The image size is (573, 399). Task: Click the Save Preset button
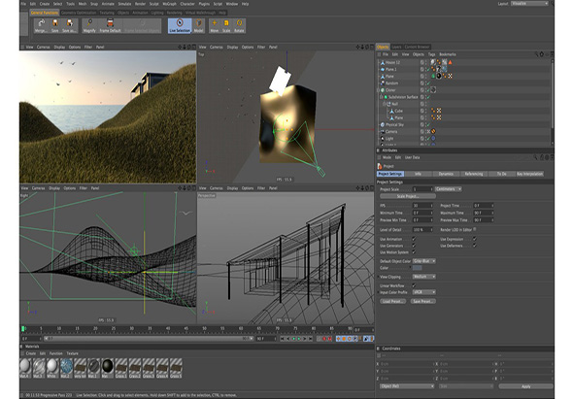(x=422, y=302)
